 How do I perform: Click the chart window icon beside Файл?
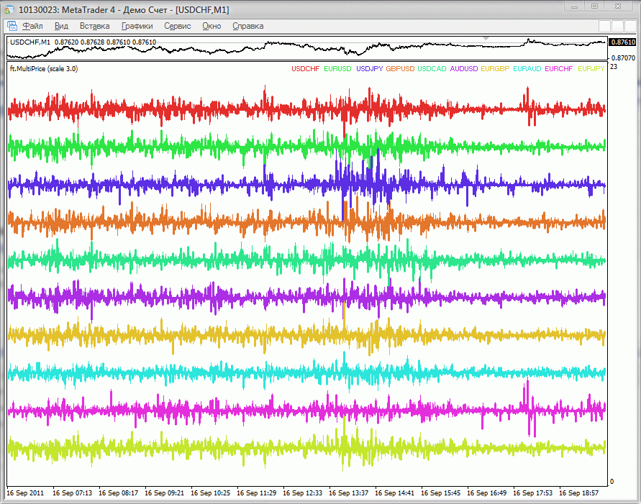(x=12, y=26)
